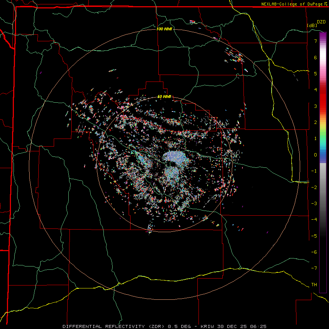329x329 pixels.
Task: Click the '0' value on the color scale
Action: [315, 155]
